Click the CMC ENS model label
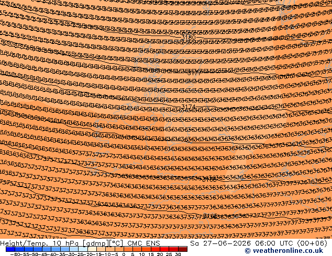This screenshot has height=256, width=332. 143,243
